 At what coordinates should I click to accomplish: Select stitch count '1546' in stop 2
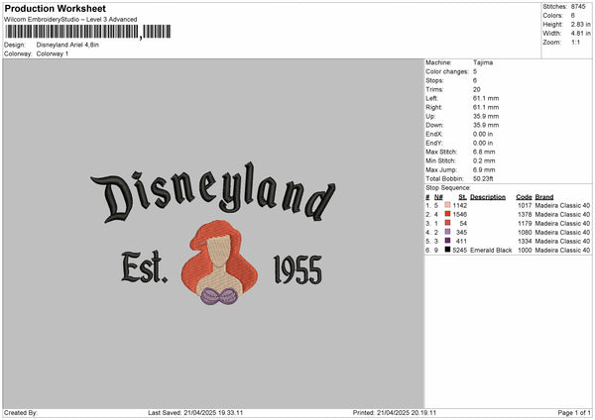pos(460,215)
